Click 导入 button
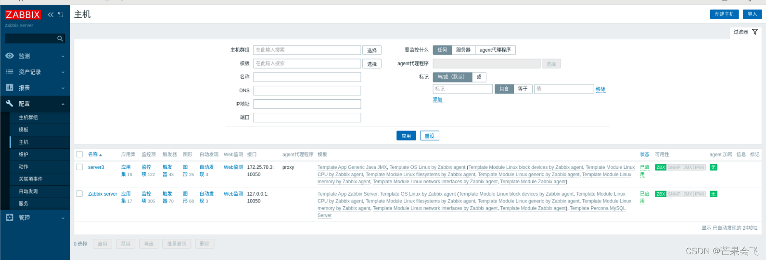This screenshot has width=766, height=260. 752,14
